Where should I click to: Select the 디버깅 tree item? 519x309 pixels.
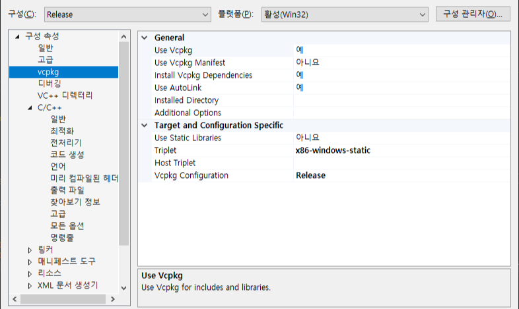[x=50, y=84]
